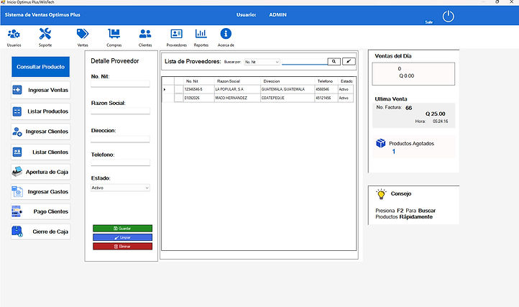Focus the Razon Social input field
The width and height of the screenshot is (519, 307).
coord(120,111)
